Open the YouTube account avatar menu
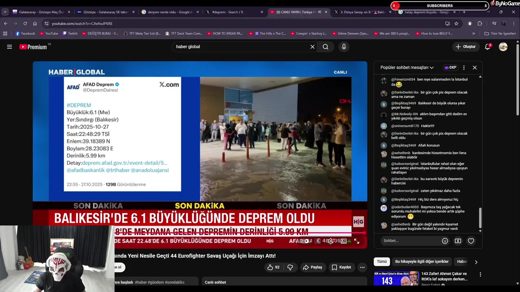The height and width of the screenshot is (292, 520). 503,47
